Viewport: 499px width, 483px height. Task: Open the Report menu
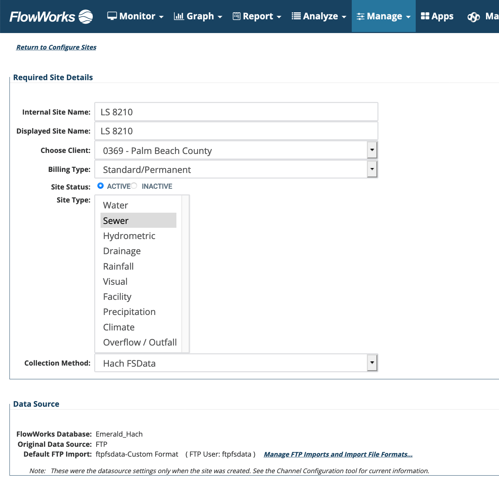coord(257,16)
